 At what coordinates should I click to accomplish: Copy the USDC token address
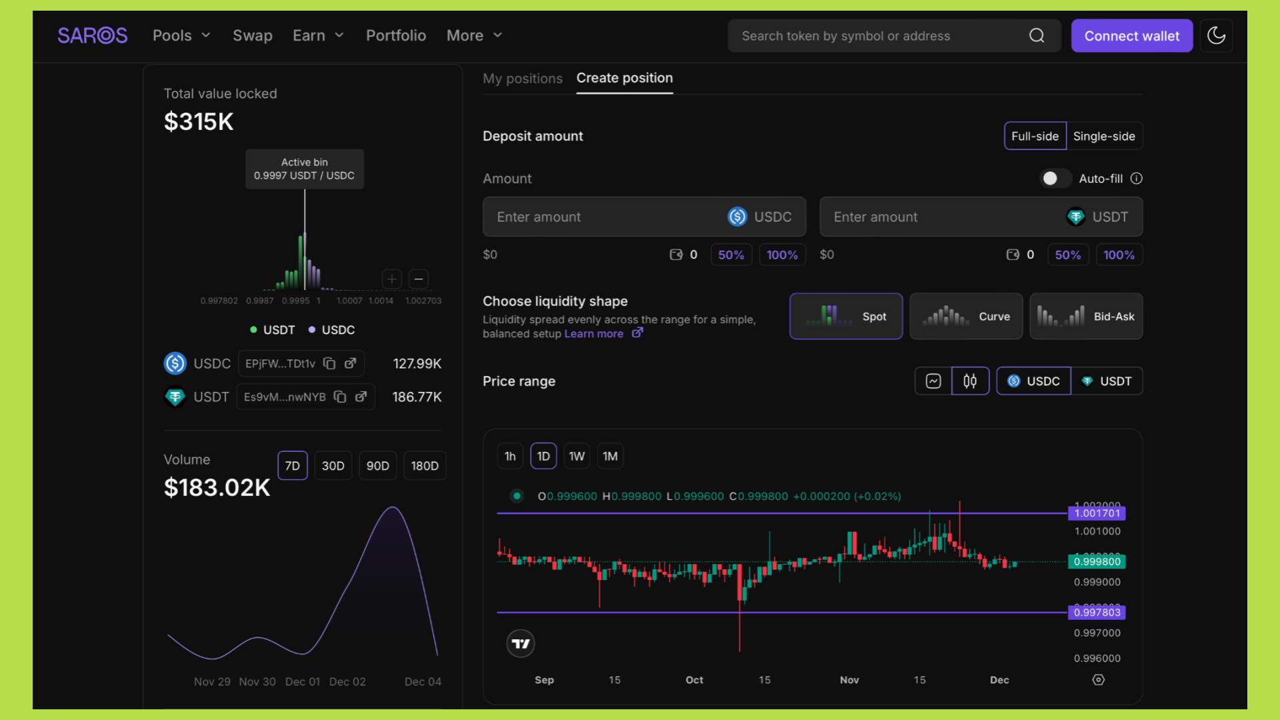pos(329,363)
